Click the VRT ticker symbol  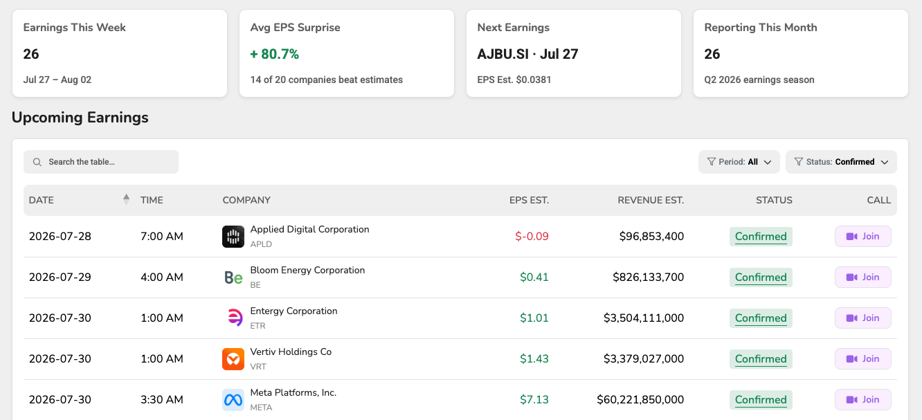[x=258, y=367]
